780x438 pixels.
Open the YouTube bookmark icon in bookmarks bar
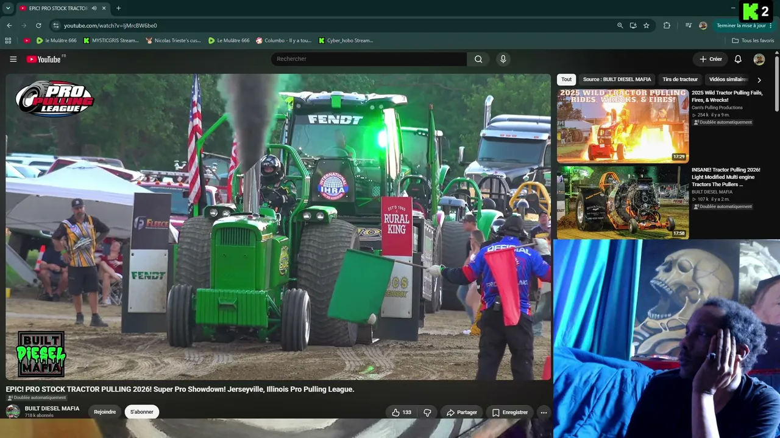[27, 41]
